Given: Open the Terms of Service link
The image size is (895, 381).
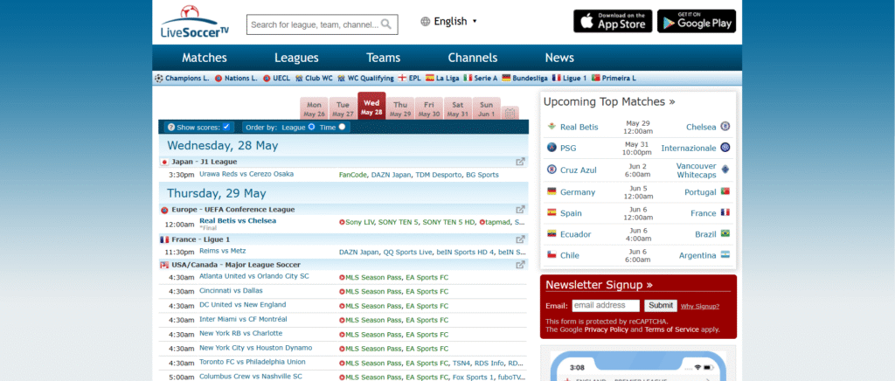Looking at the screenshot, I should click(672, 329).
